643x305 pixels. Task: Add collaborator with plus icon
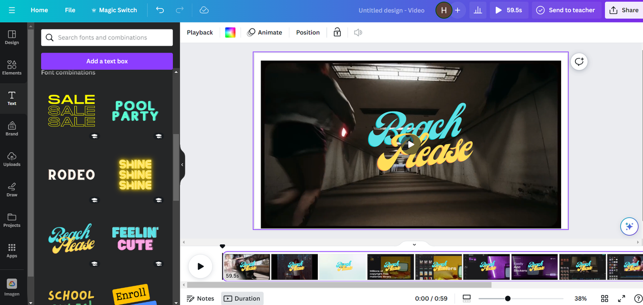click(x=458, y=10)
